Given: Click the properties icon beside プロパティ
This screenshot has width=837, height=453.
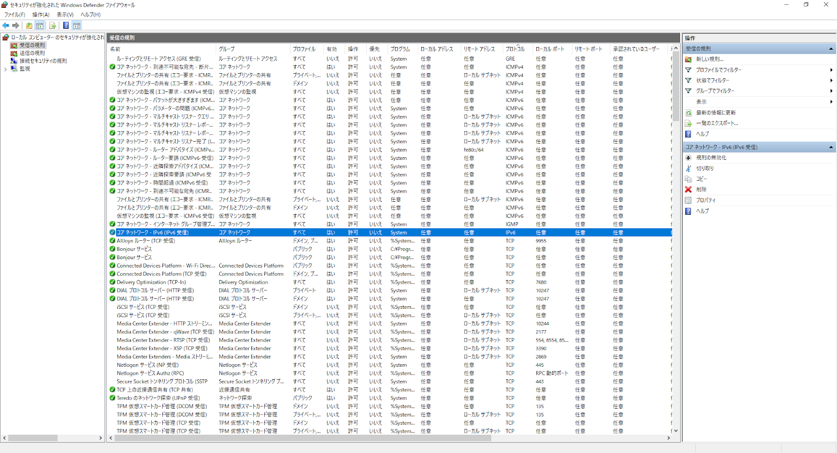Looking at the screenshot, I should click(688, 200).
